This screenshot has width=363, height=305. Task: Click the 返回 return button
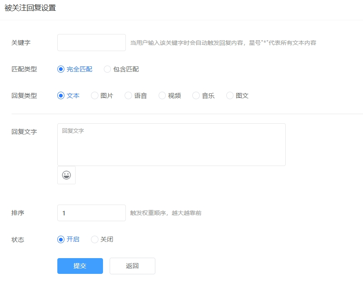[132, 266]
